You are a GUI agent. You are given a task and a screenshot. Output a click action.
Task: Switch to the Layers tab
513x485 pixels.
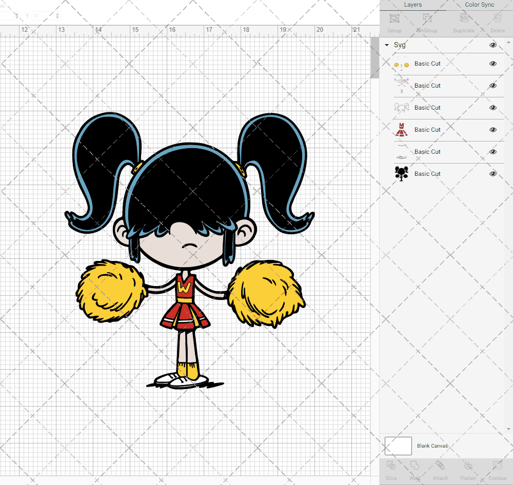(x=412, y=5)
